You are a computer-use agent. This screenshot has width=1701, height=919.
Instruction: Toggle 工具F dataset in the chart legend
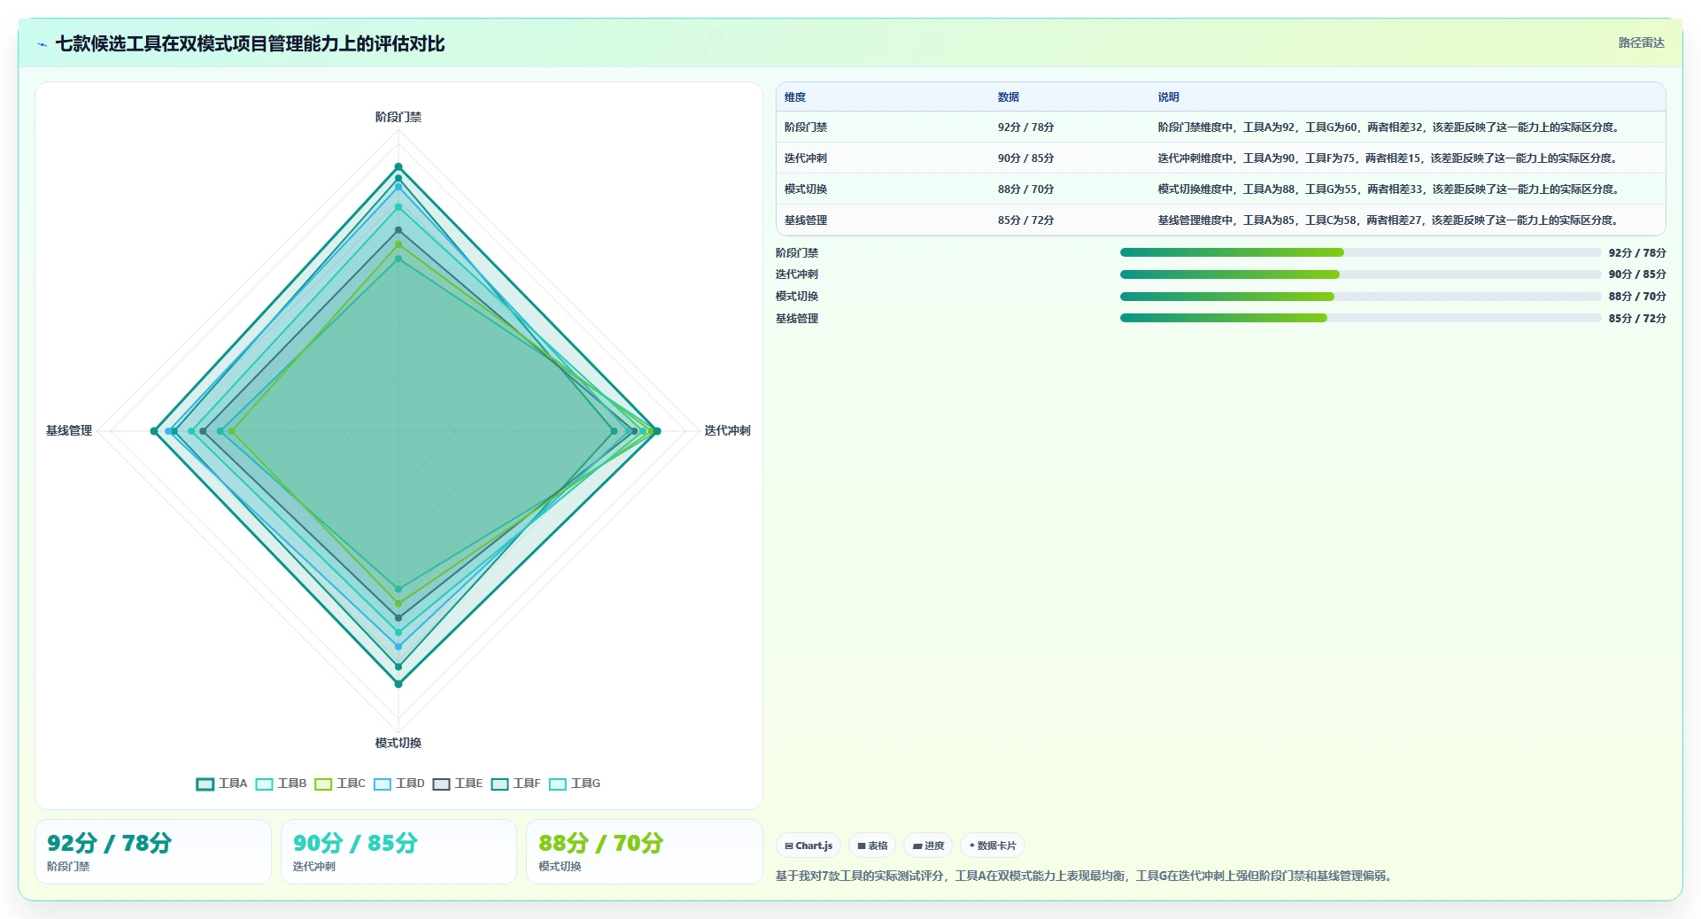516,784
